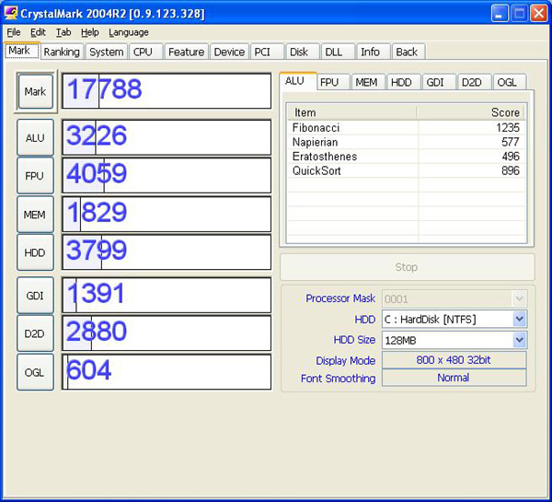Viewport: 552px width, 502px height.
Task: Select the CPU tab
Action: tap(143, 52)
